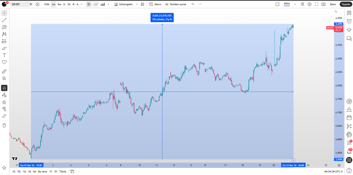The image size is (353, 175).
Task: Take a chart snapshot with camera icon
Action: (x=323, y=4)
